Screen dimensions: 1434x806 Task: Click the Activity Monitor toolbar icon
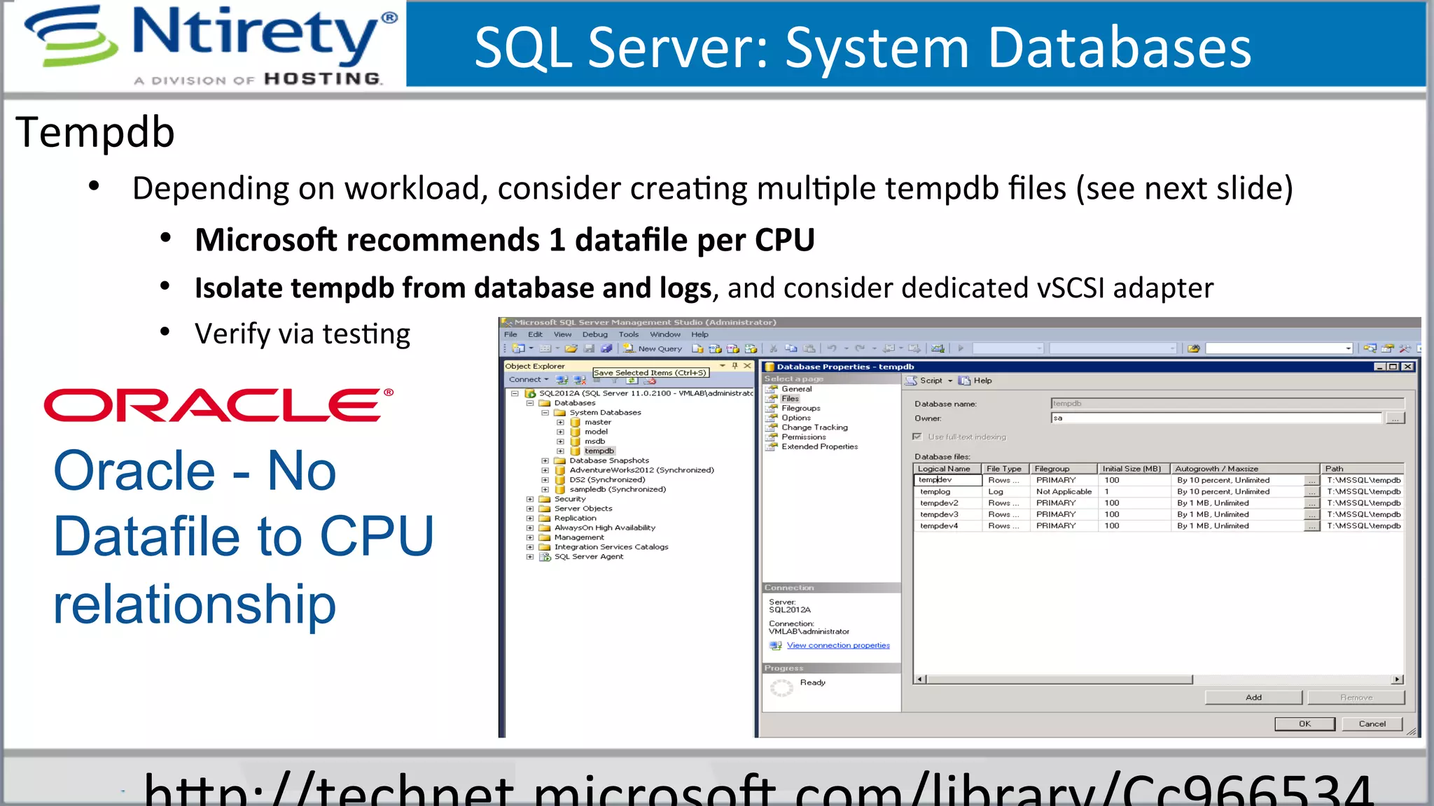pyautogui.click(x=938, y=348)
